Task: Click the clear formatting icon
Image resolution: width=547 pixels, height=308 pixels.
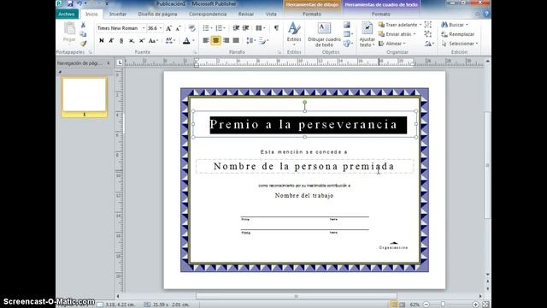Action: click(x=191, y=28)
